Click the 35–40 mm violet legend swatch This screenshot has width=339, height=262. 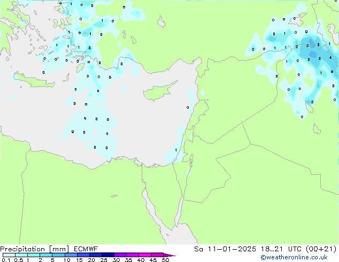pos(133,255)
